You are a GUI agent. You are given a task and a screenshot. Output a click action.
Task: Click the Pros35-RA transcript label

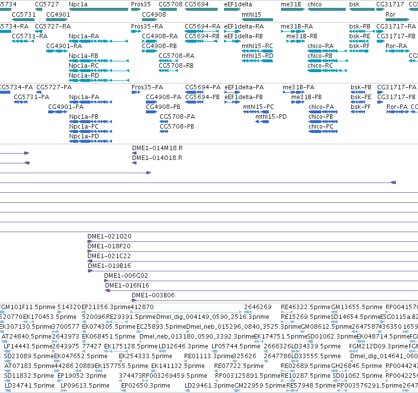coord(147,26)
